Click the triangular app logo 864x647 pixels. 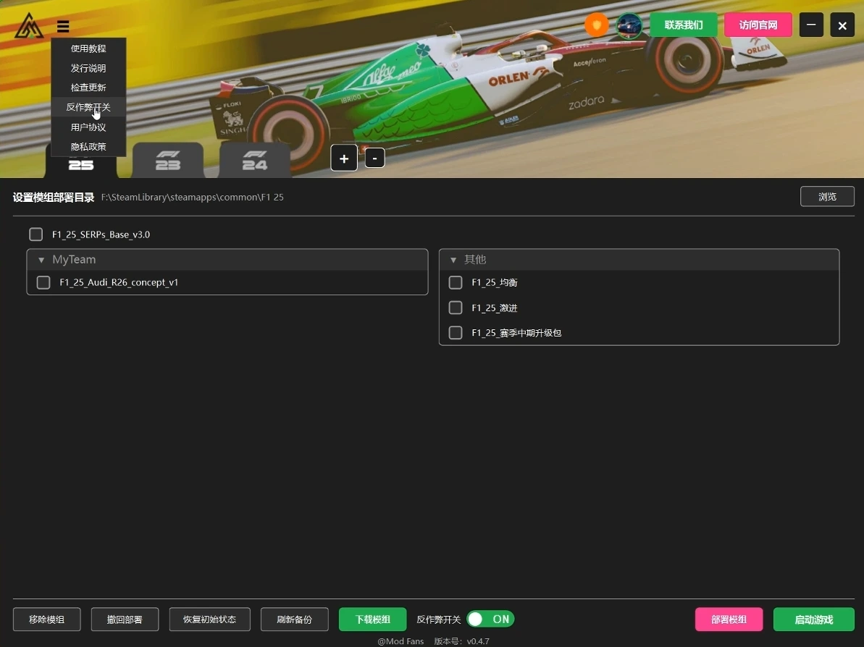pos(29,26)
